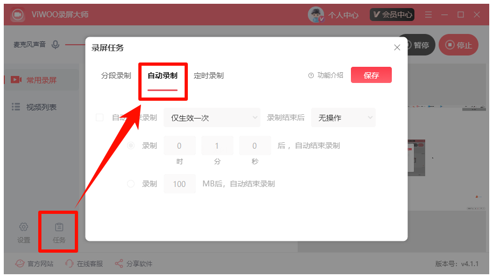Select the record-by-MB-size radio button

pyautogui.click(x=131, y=184)
